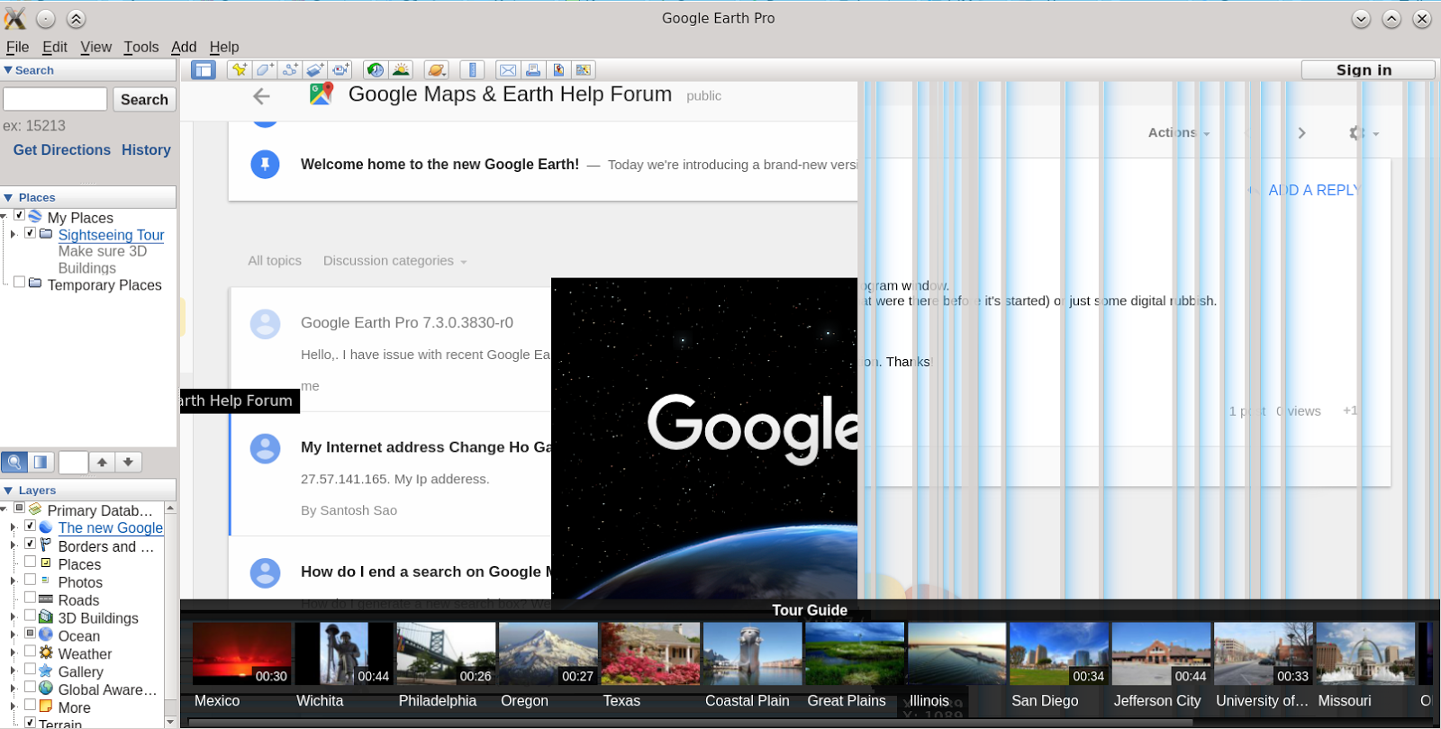Open the planet switcher (Saturn icon)
This screenshot has width=1441, height=729.
coord(437,70)
